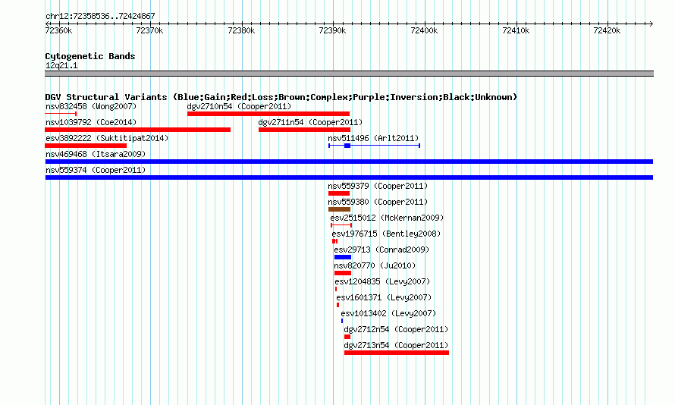
Task: Select the red nsv559379 loss bar
Action: point(339,193)
